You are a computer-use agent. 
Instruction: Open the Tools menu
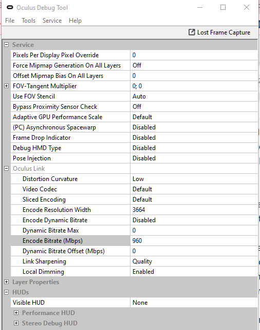(x=28, y=21)
